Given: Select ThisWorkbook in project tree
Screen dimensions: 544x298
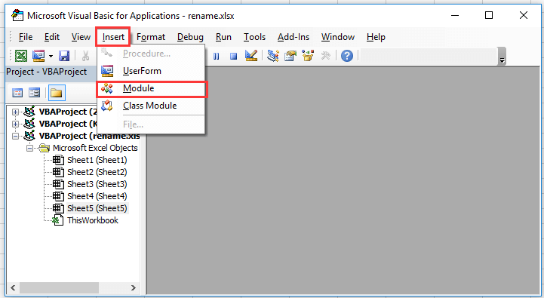Looking at the screenshot, I should tap(93, 220).
